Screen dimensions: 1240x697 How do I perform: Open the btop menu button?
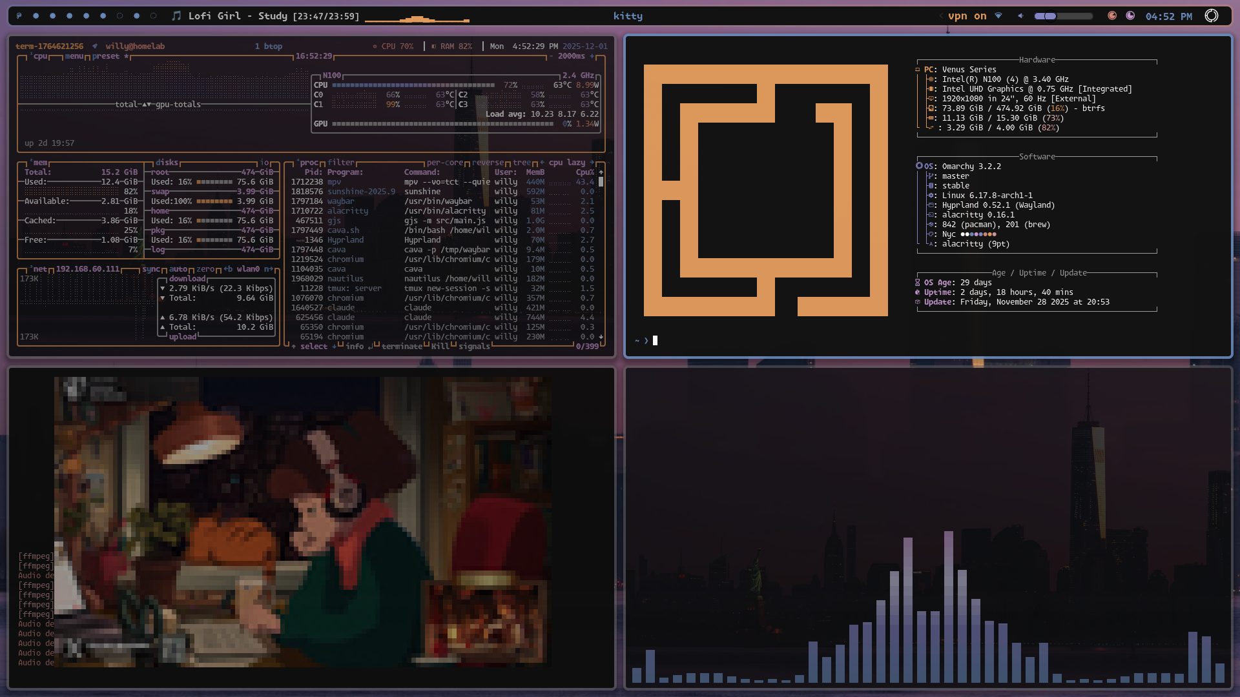point(74,56)
